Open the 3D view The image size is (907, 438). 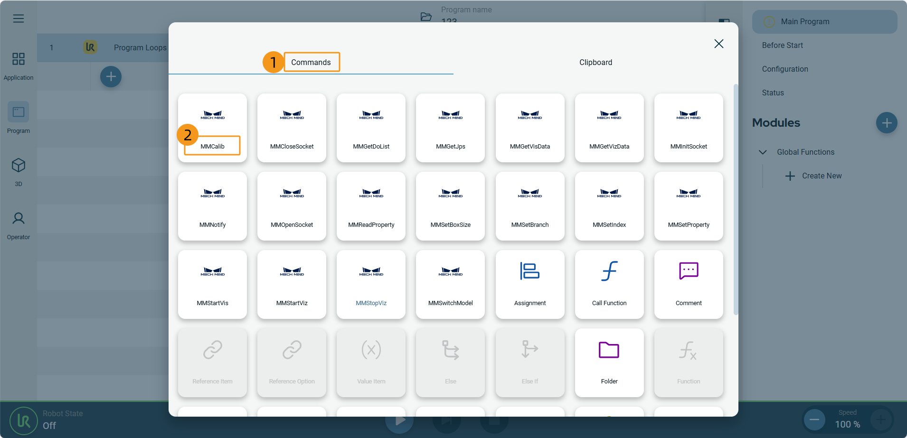point(19,172)
